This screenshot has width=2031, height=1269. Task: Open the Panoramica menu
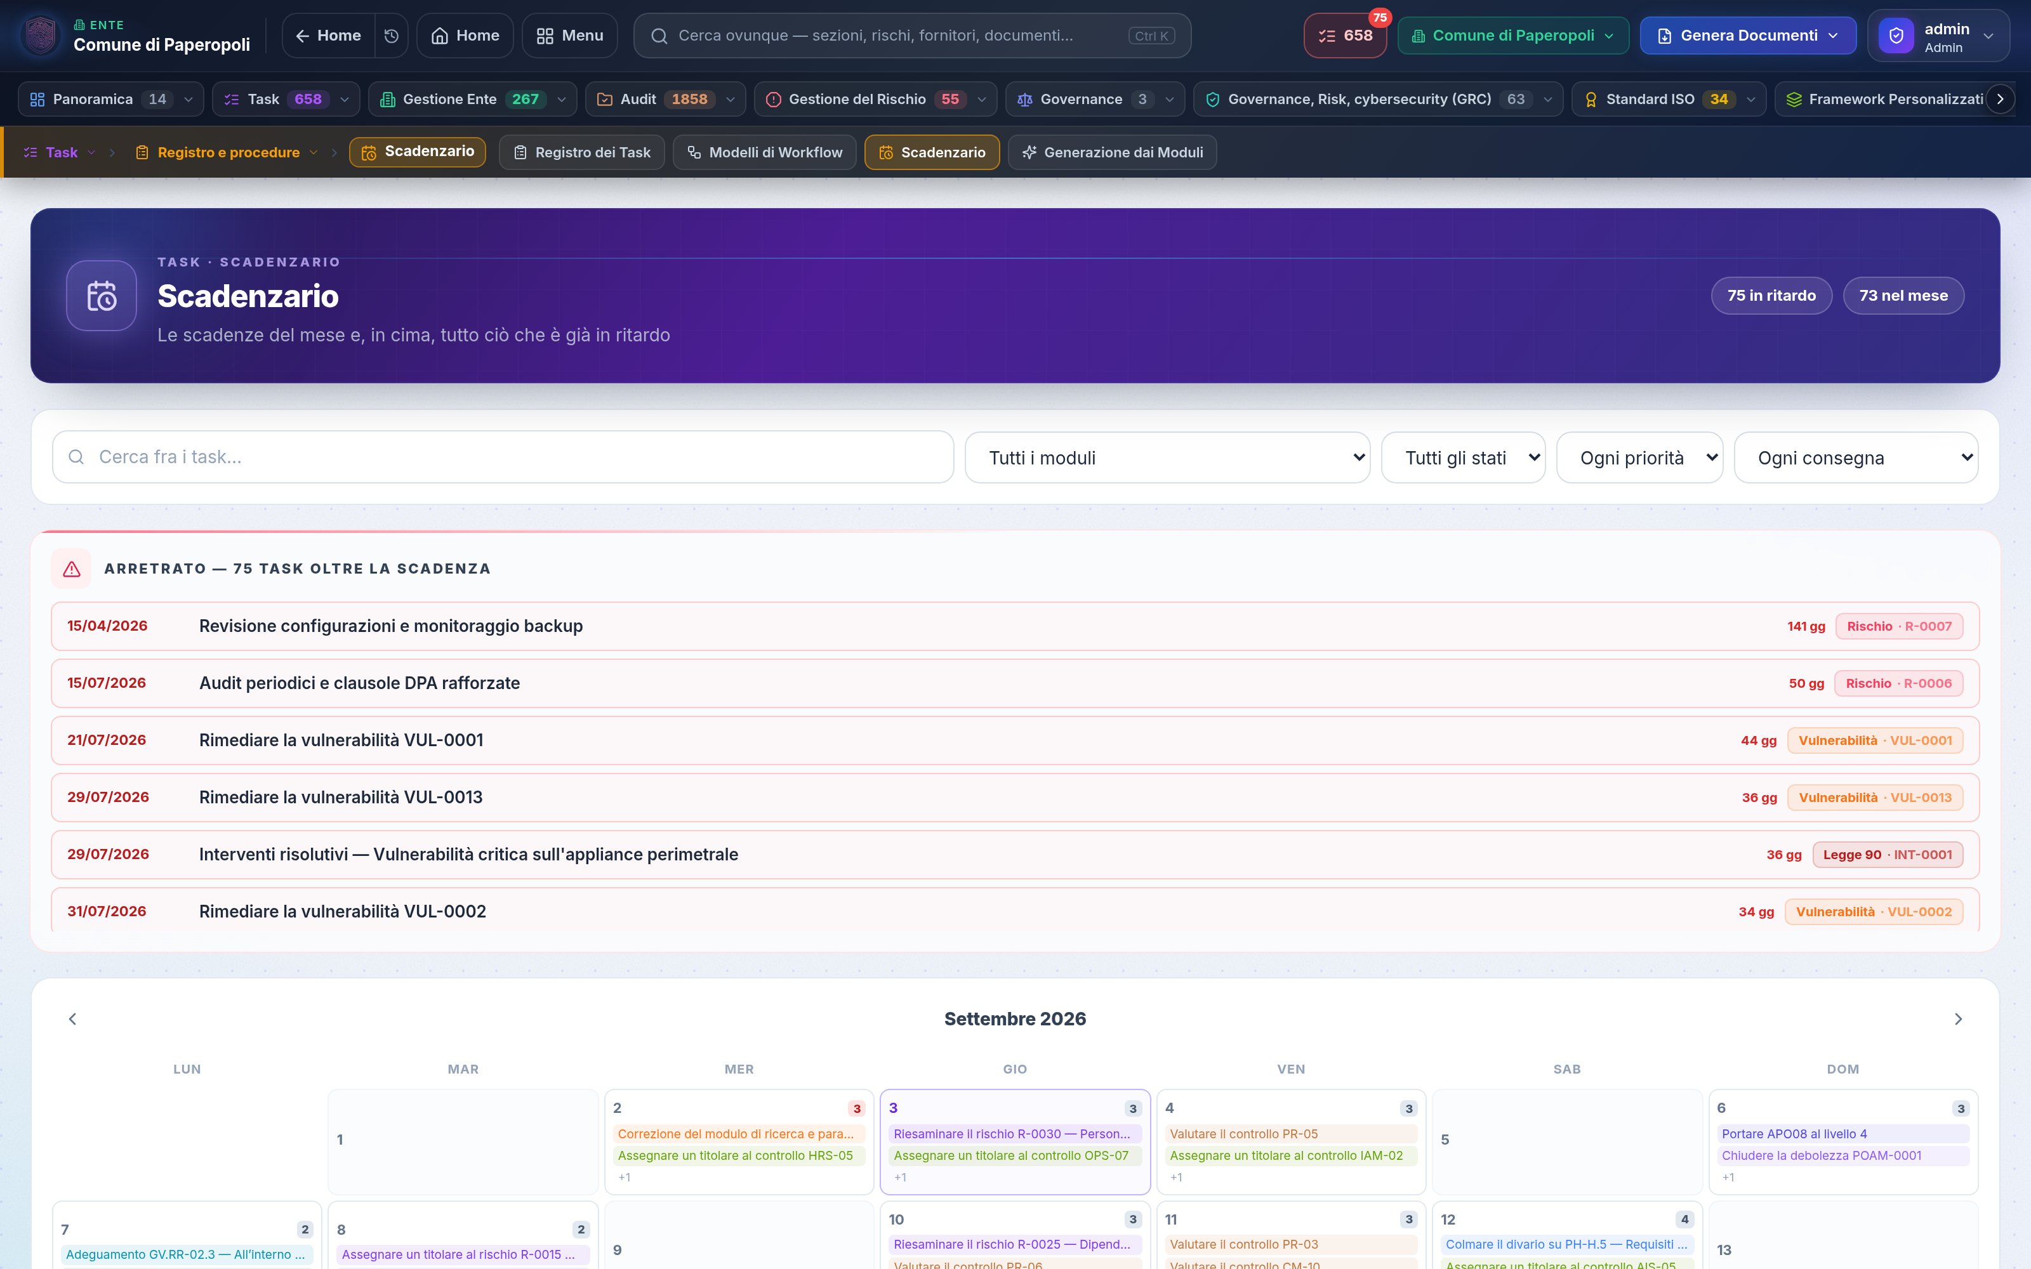111,99
